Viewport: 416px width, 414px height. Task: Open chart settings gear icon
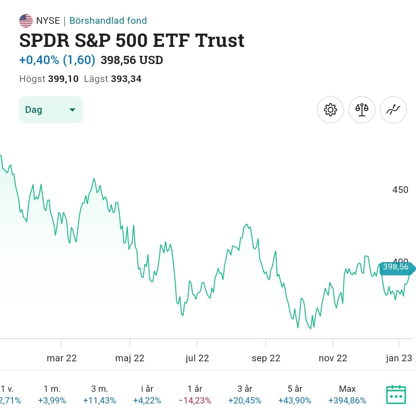tap(331, 110)
